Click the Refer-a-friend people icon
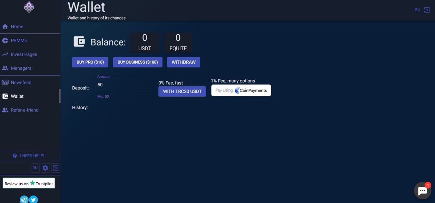The height and width of the screenshot is (203, 435). [5, 110]
